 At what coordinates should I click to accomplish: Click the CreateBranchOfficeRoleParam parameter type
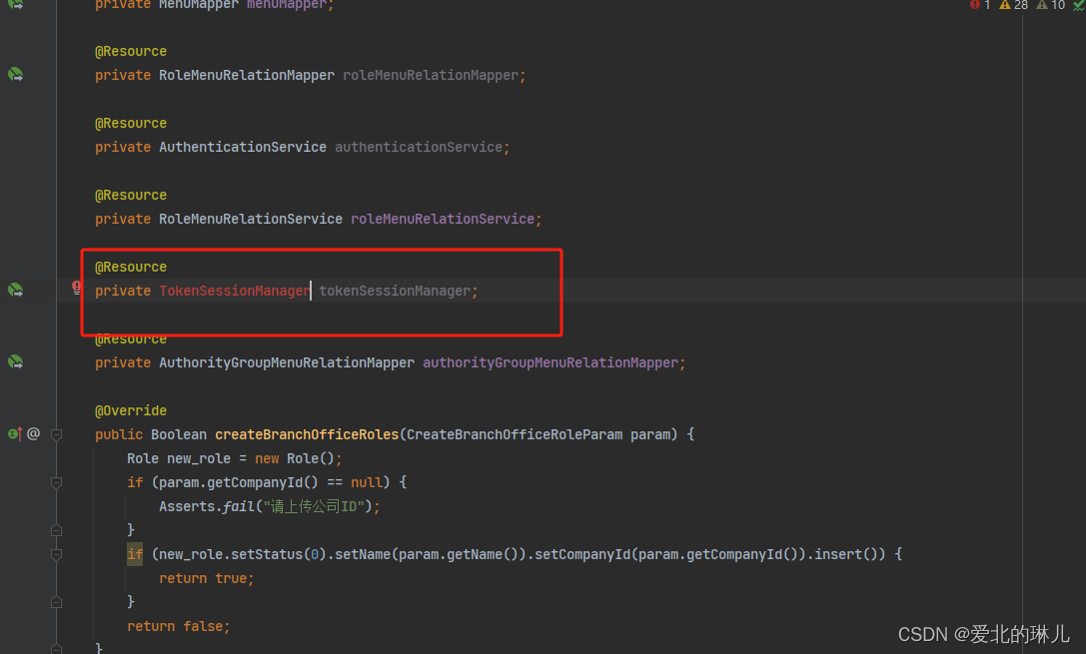[x=515, y=434]
